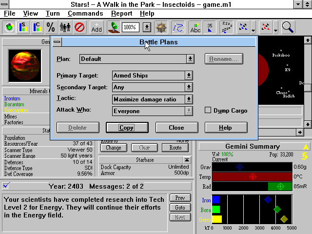Click the Ironium mineral label
Viewport: 312px width, 234px height.
[12, 98]
